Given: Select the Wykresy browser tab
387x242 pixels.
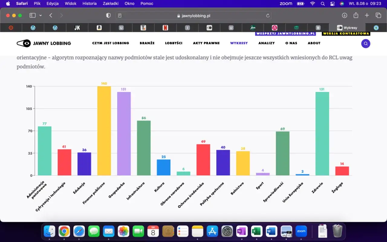Looking at the screenshot, I should [x=347, y=28].
